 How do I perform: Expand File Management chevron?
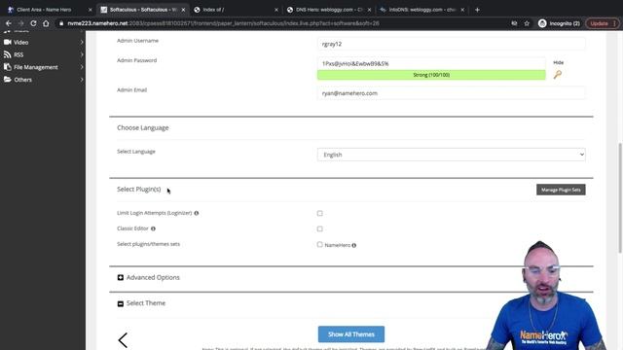tap(82, 67)
